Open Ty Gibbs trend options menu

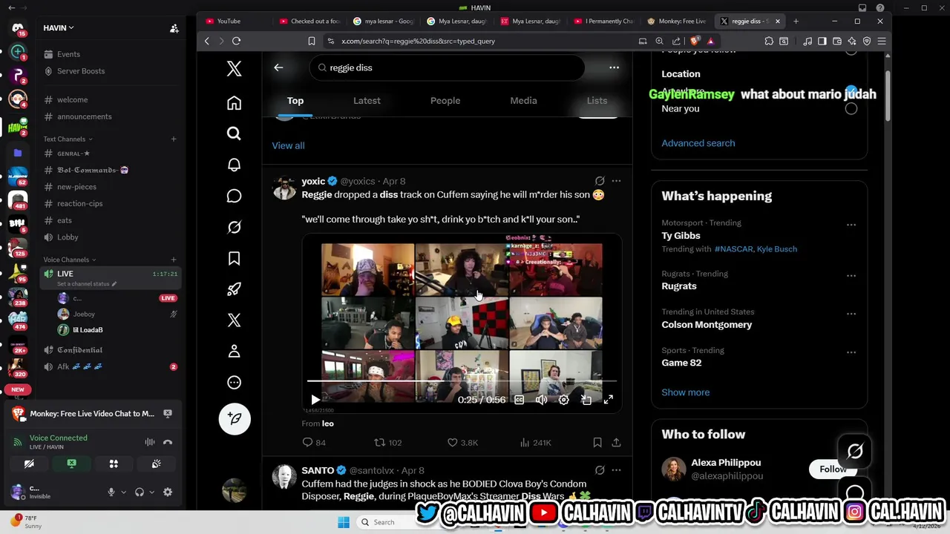851,225
